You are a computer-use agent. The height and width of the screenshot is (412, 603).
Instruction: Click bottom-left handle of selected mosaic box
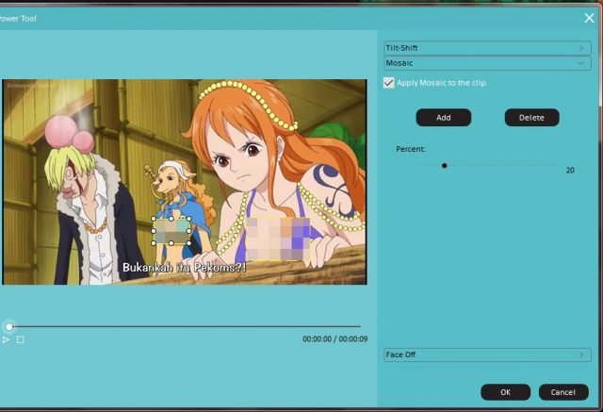(154, 243)
